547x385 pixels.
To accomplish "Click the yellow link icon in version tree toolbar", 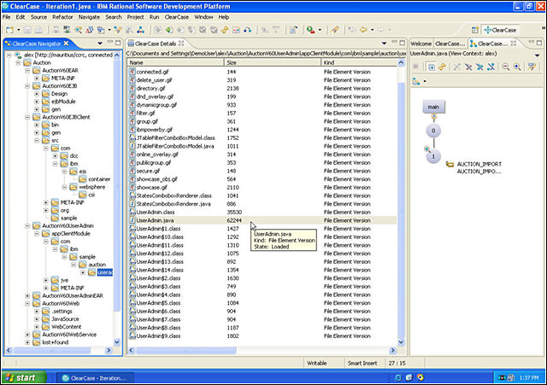I will click(x=443, y=67).
